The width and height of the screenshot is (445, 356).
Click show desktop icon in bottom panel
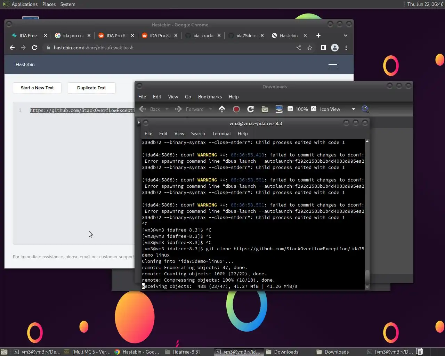[4, 352]
